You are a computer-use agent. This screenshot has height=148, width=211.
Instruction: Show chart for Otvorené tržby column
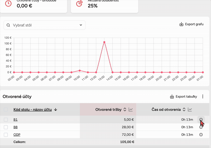coord(131,110)
